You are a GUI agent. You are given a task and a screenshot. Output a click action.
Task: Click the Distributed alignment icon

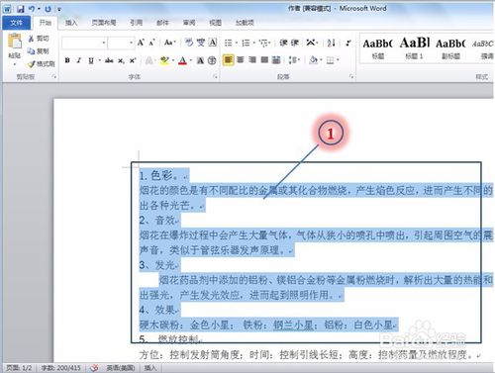(276, 60)
